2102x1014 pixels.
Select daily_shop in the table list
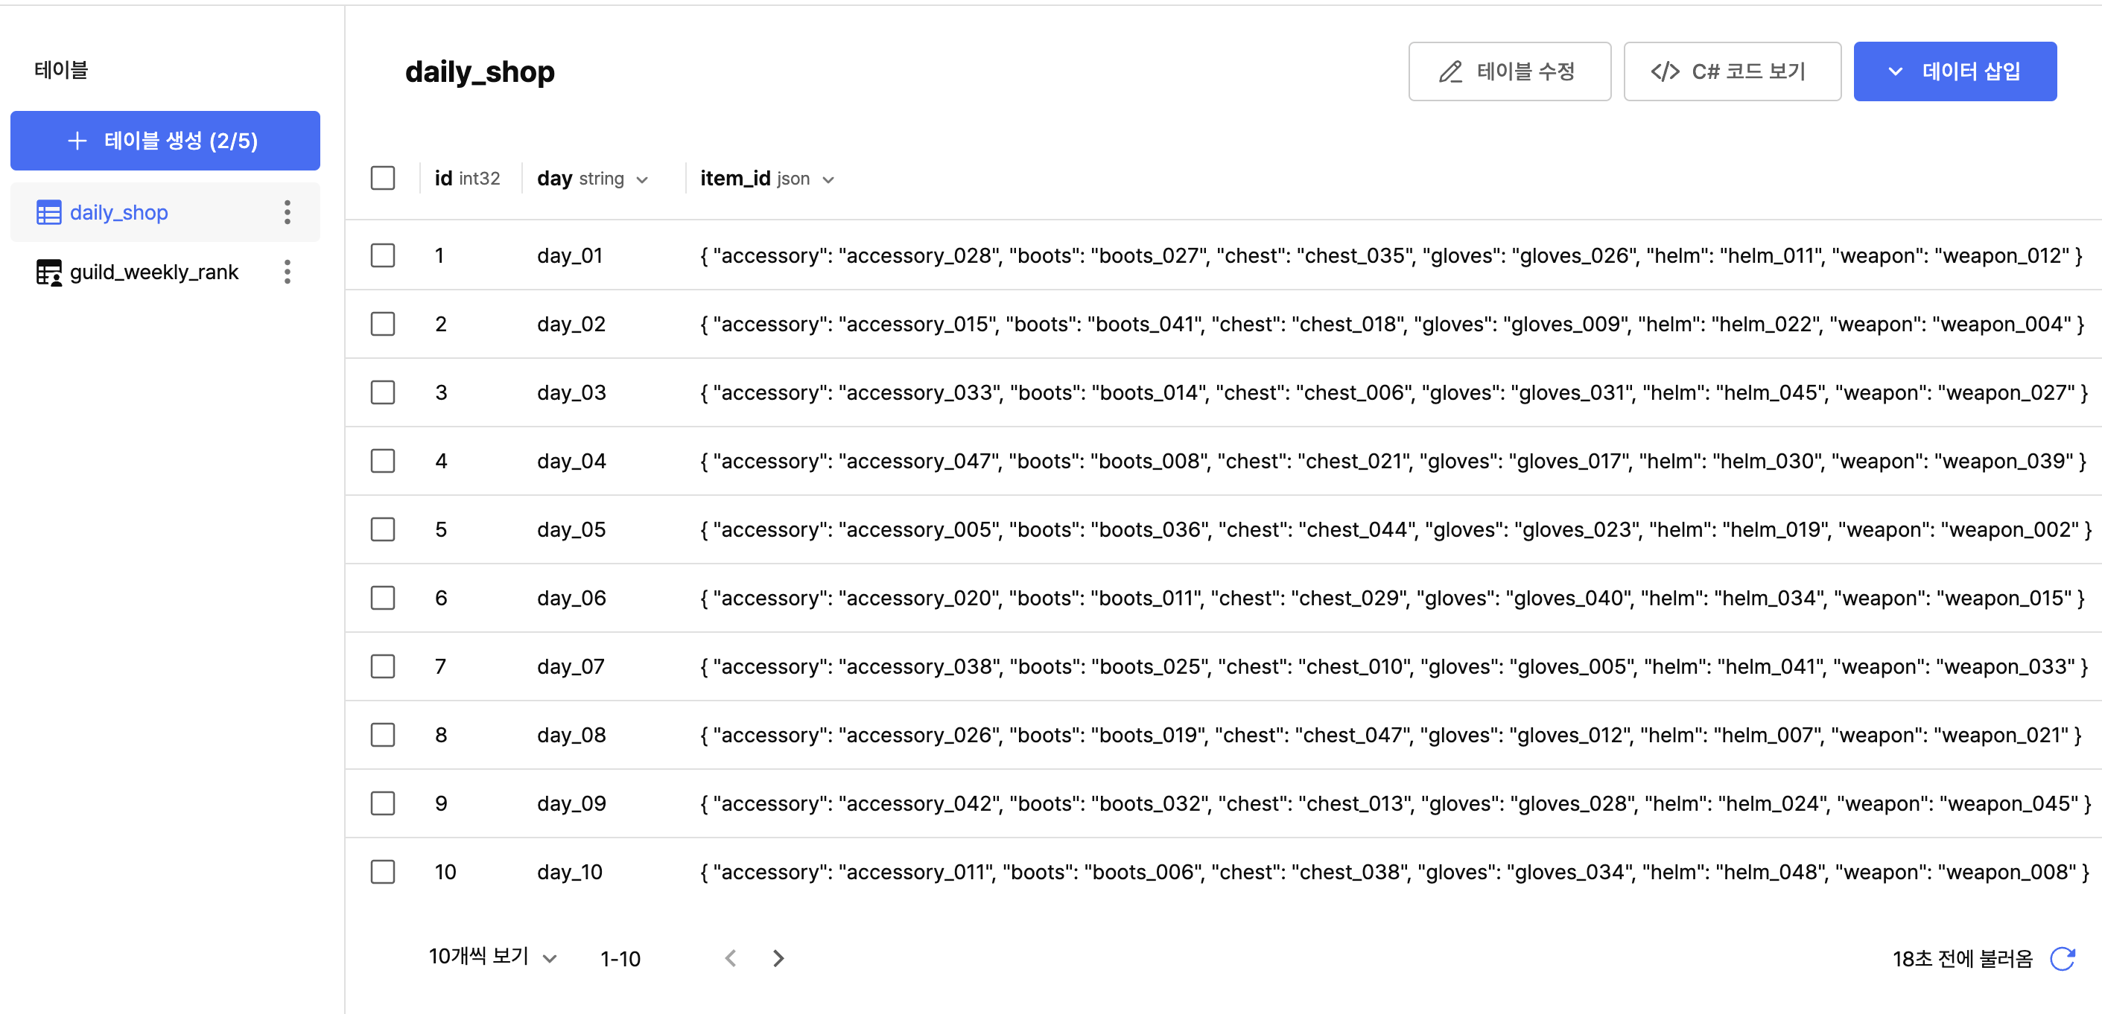click(119, 212)
